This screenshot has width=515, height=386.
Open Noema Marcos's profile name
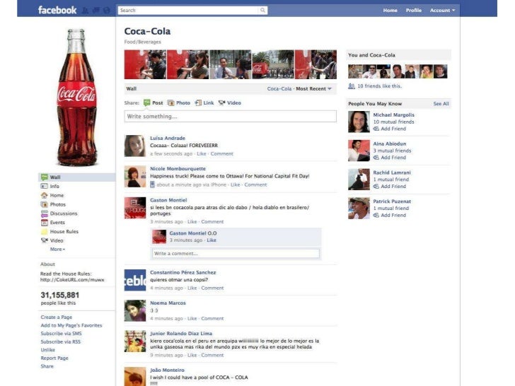[168, 303]
